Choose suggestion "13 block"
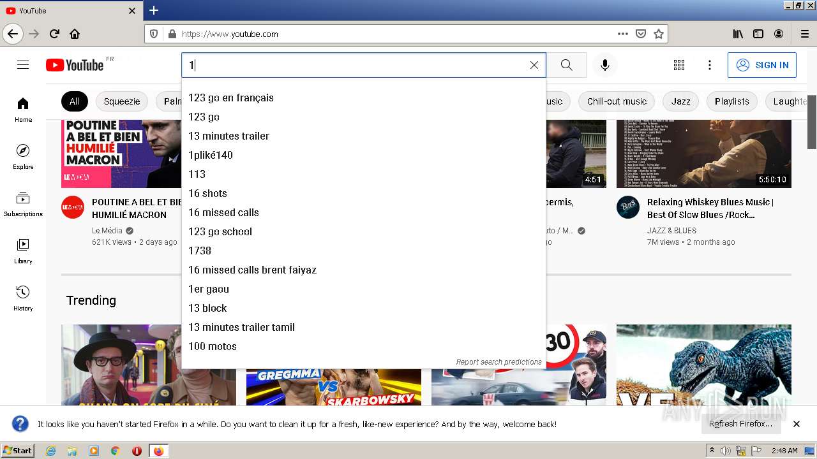The height and width of the screenshot is (459, 817). click(364, 308)
